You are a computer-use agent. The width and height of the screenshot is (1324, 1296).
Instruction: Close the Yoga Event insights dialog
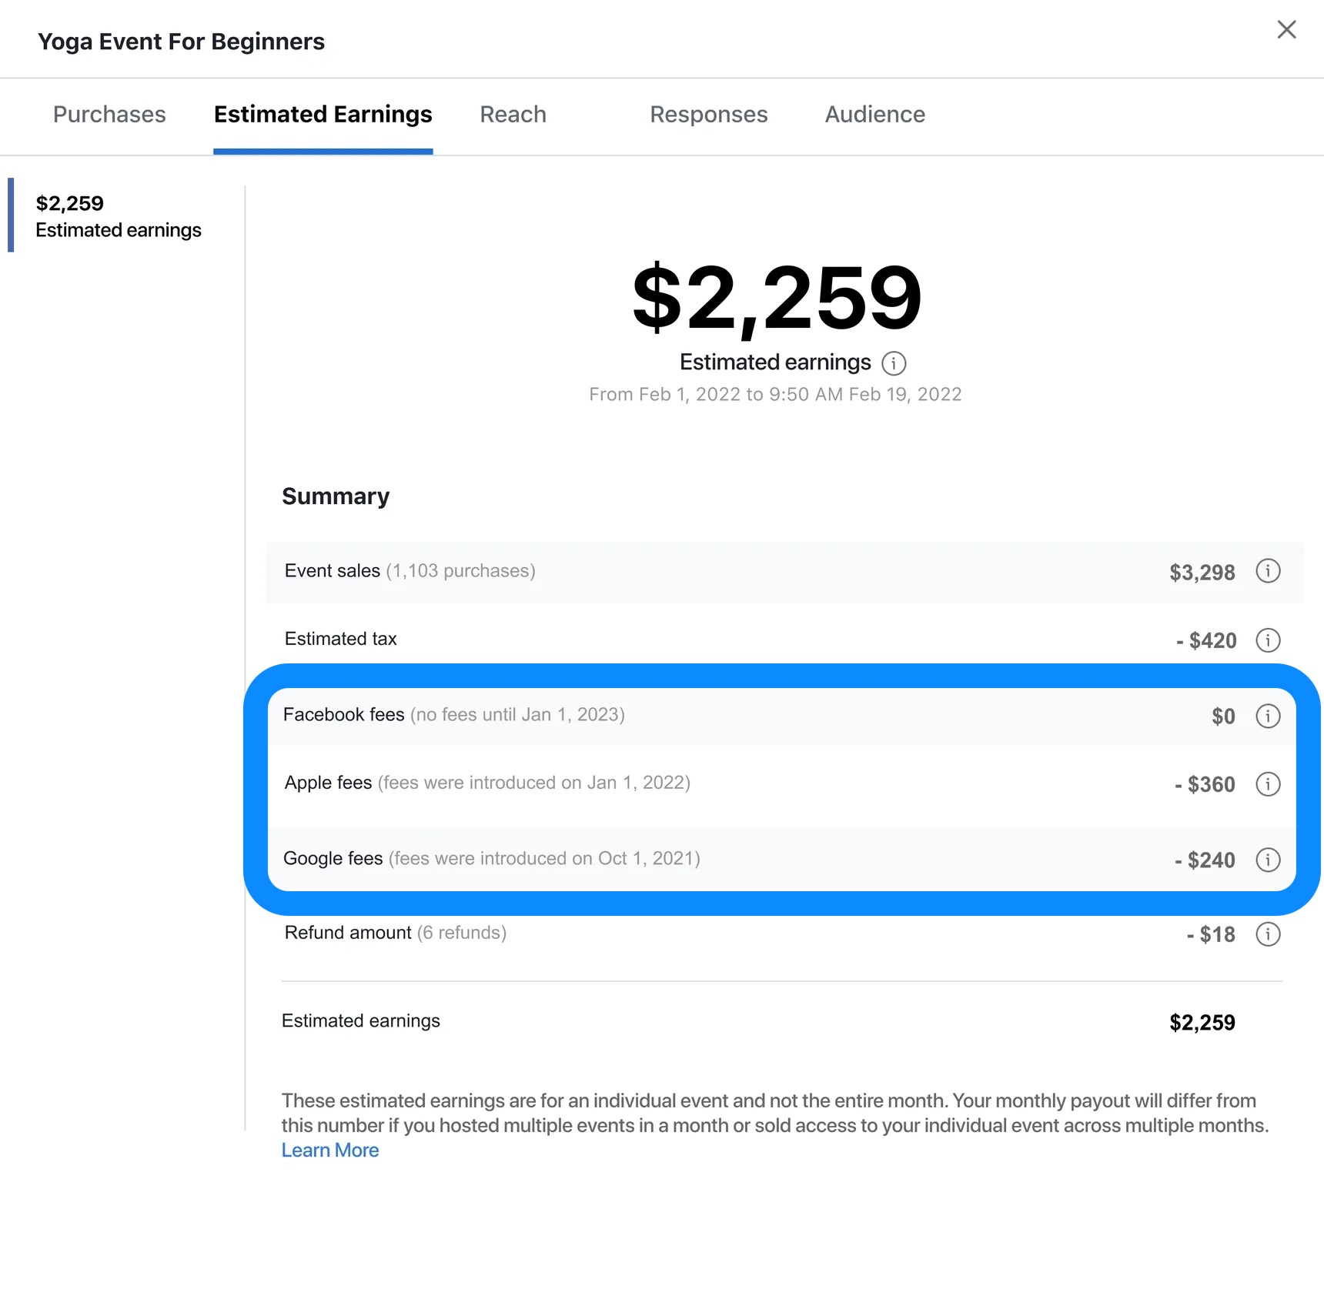(x=1286, y=30)
